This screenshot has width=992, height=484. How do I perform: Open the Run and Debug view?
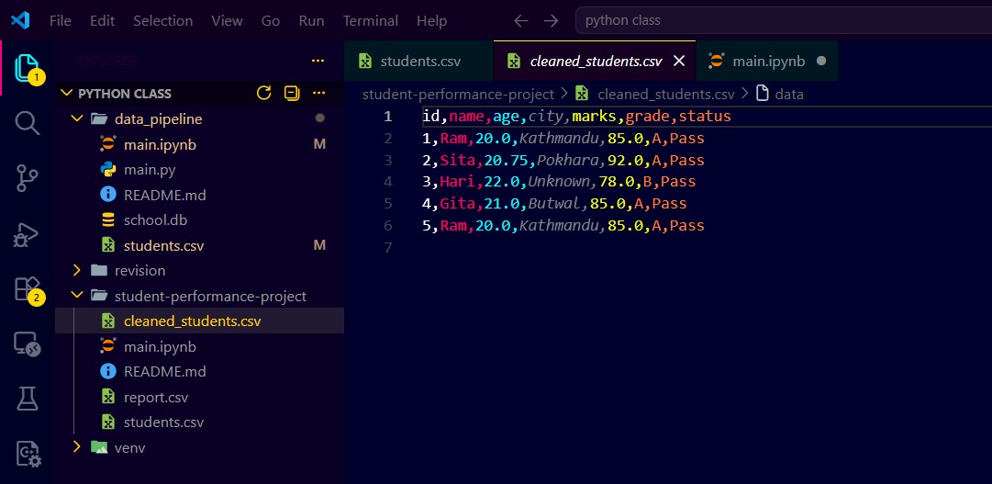pos(28,236)
